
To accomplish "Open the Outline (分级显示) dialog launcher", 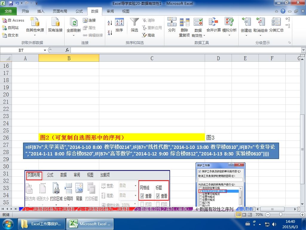I will click(x=289, y=43).
